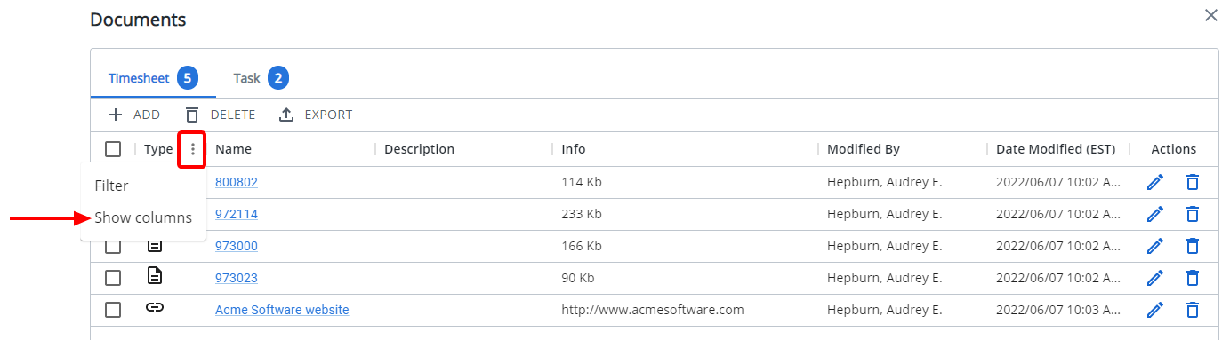Toggle the select-all checkbox in header
The height and width of the screenshot is (340, 1230).
(113, 149)
